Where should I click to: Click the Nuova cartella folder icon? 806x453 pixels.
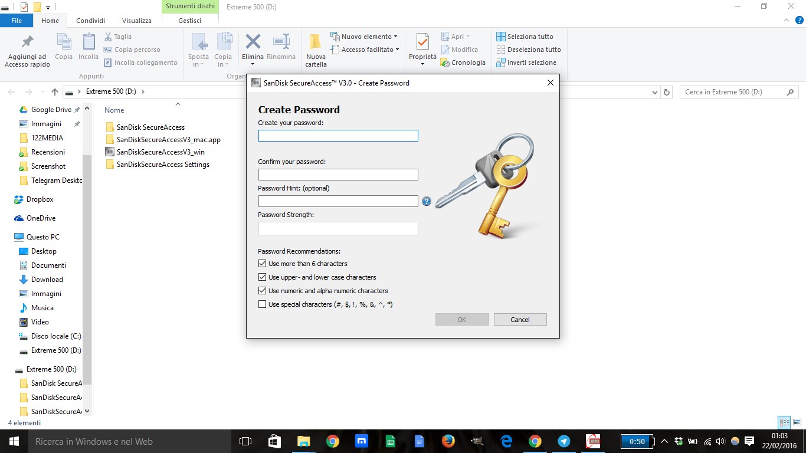[316, 41]
